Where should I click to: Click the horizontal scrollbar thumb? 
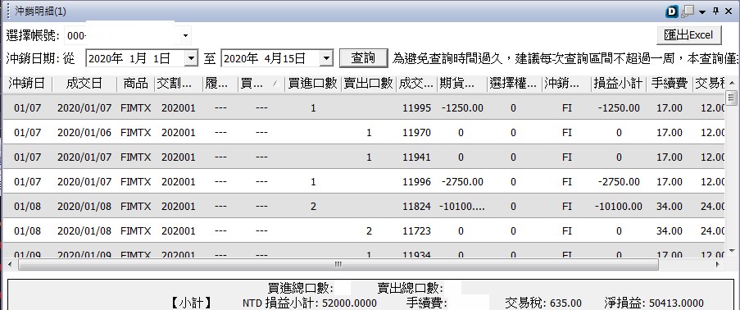338,264
